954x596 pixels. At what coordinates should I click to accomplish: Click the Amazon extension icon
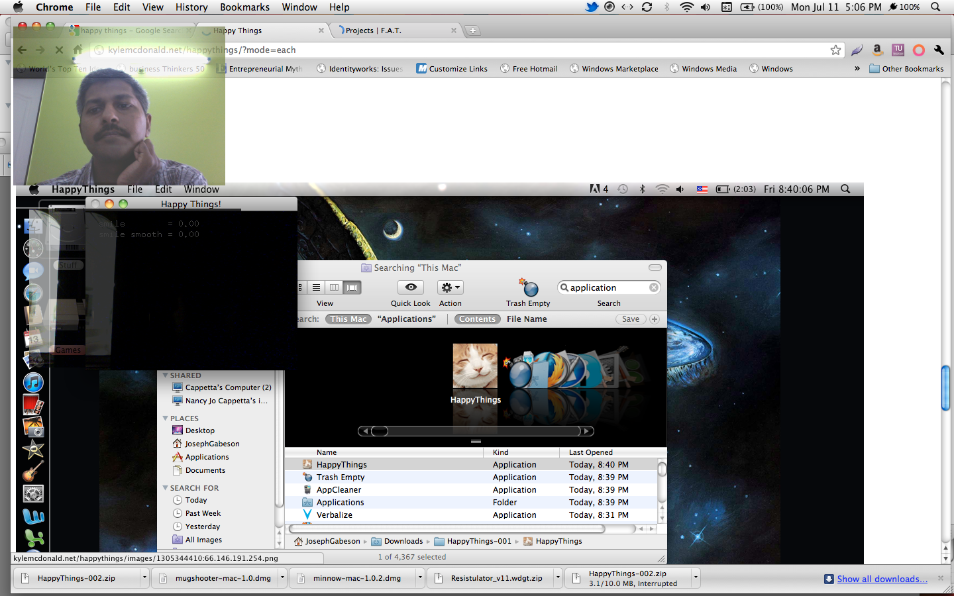pyautogui.click(x=877, y=50)
